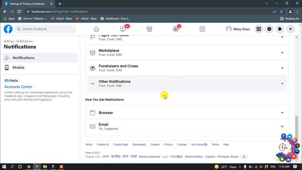302x170 pixels.
Task: Click the share page icon in address bar
Action: click(274, 11)
